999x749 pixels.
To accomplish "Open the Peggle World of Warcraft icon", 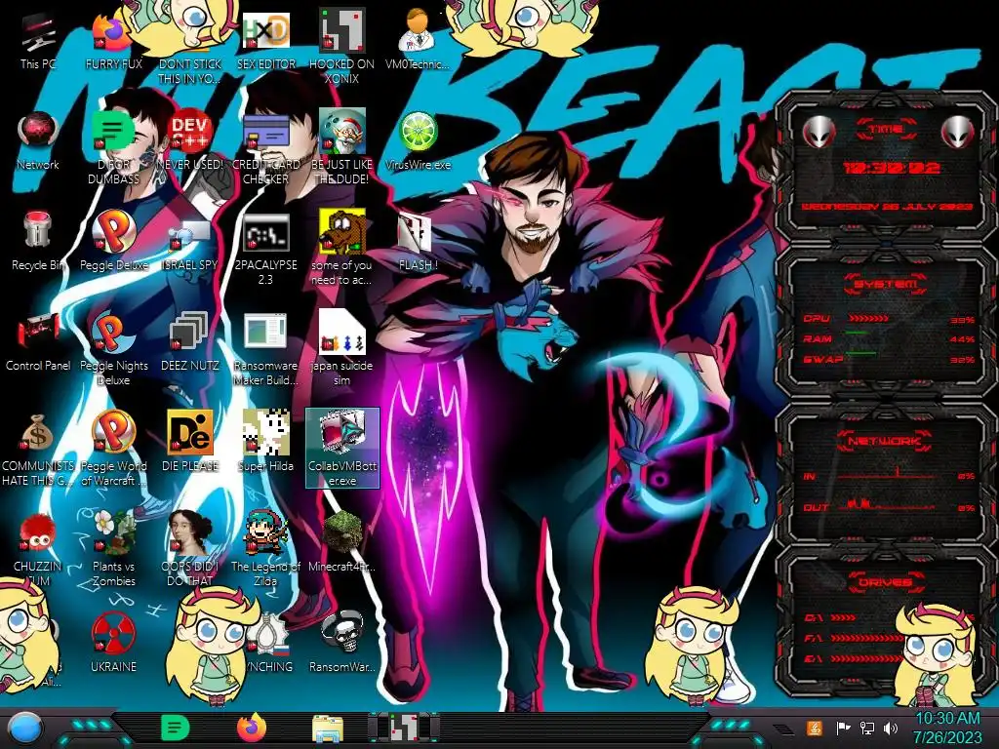I will tap(113, 449).
